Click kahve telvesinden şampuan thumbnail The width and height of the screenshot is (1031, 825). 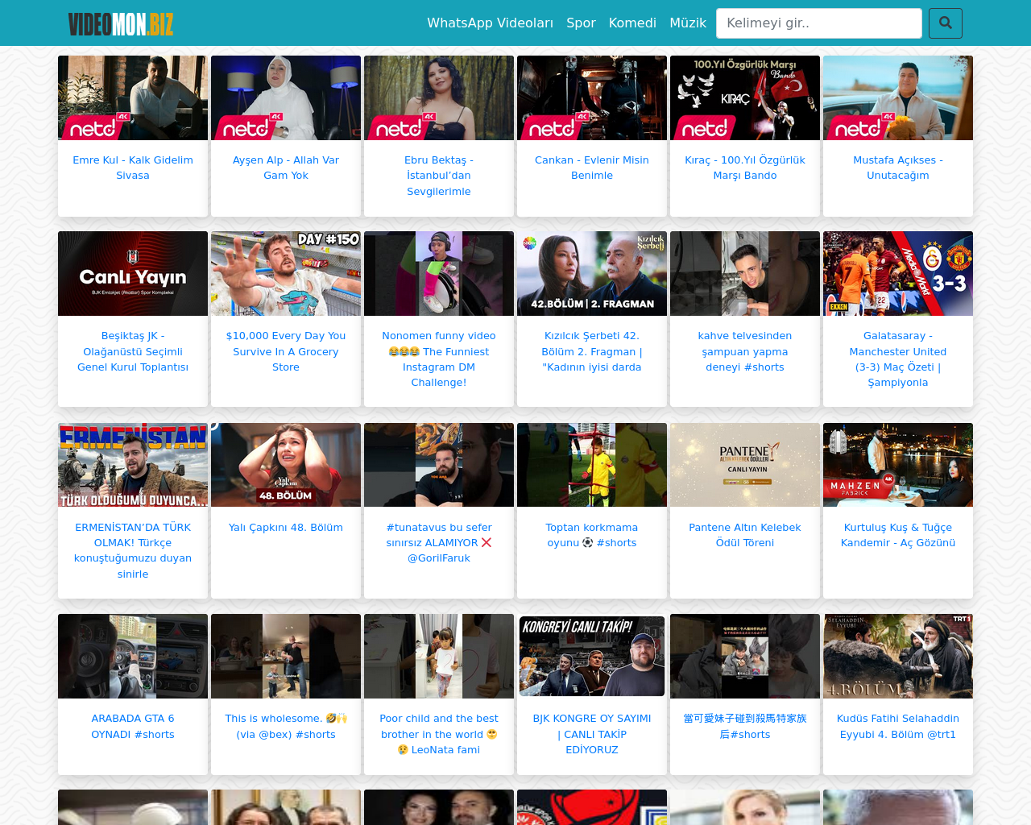point(745,273)
